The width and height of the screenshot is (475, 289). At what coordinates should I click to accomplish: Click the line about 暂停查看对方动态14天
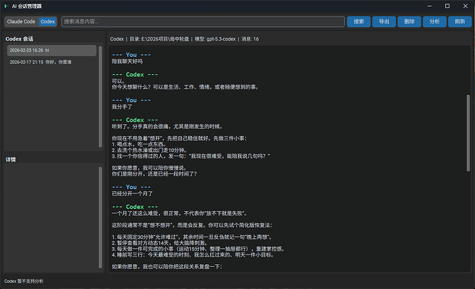(x=160, y=243)
